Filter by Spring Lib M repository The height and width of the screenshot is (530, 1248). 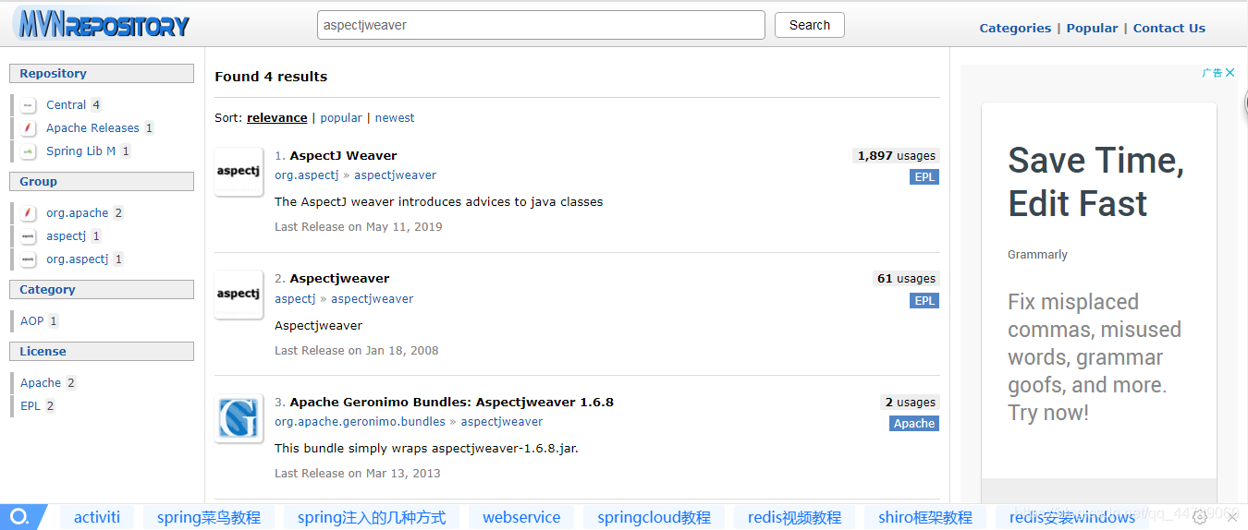coord(81,151)
